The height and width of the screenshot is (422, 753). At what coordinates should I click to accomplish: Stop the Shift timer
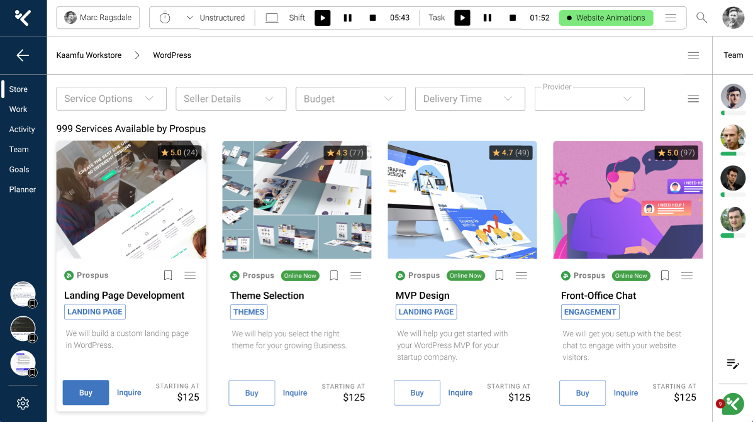pyautogui.click(x=372, y=18)
